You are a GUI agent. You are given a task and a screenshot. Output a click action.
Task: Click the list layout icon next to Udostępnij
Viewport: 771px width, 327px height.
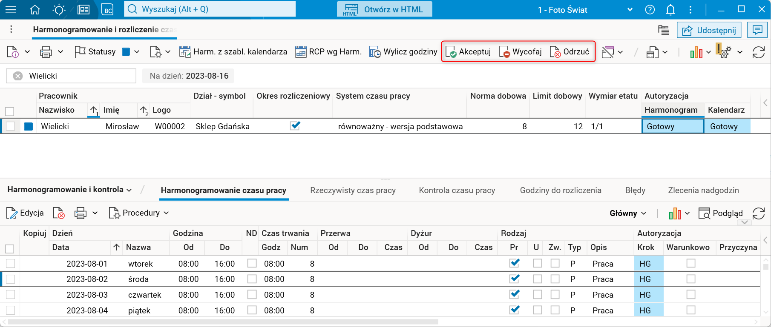[x=664, y=30]
